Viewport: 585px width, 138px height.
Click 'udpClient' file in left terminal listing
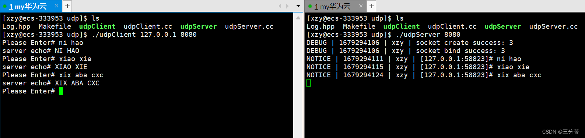(97, 26)
